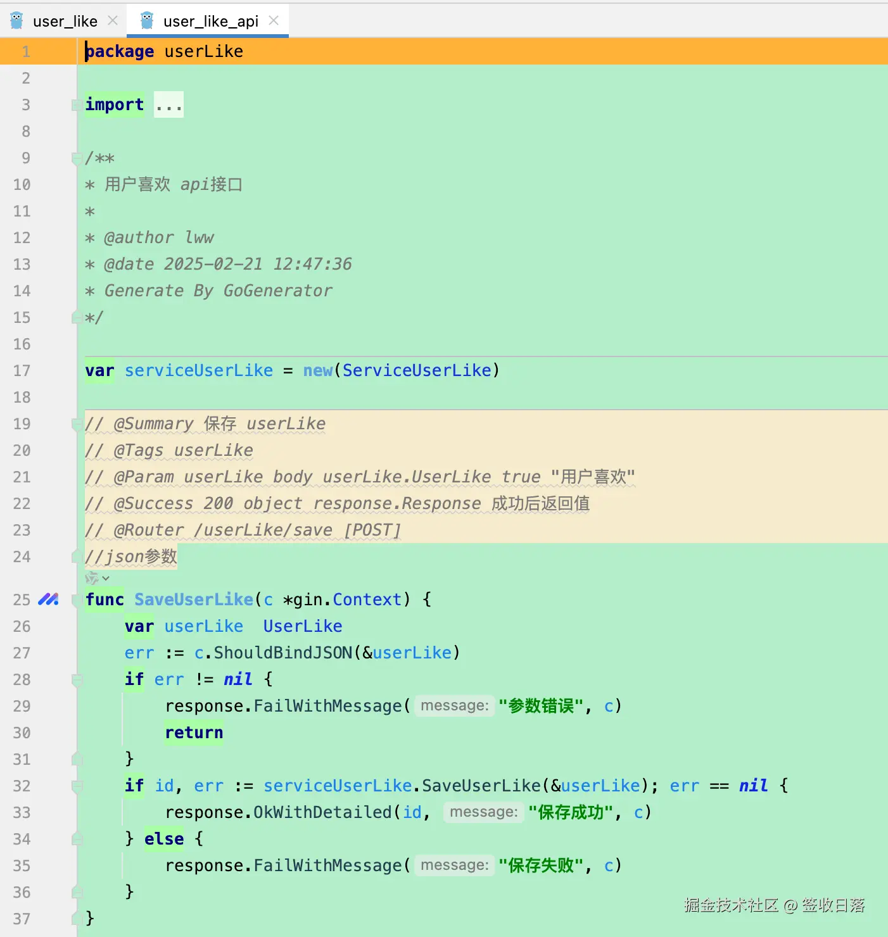This screenshot has width=888, height=937.
Task: Collapse the if err != nil block fold arrow
Action: tap(77, 679)
